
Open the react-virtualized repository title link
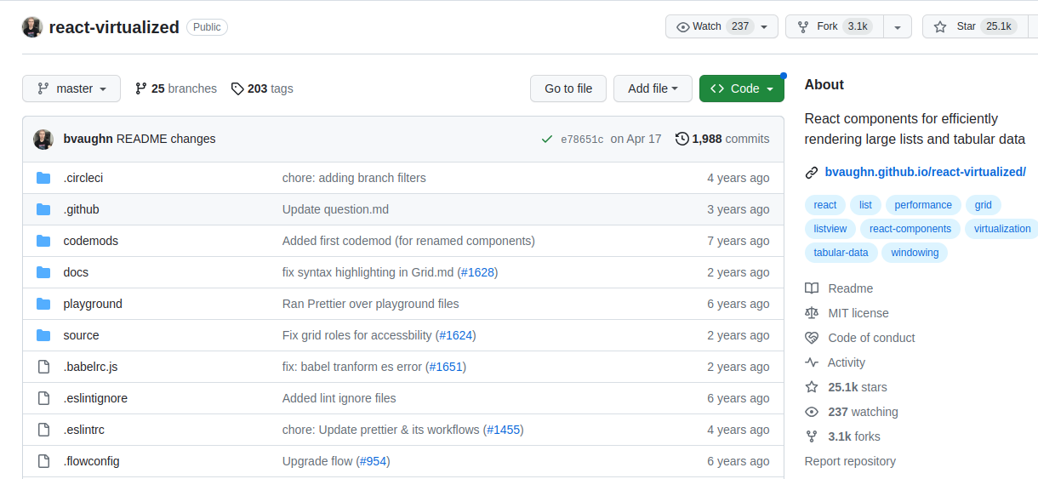(114, 27)
